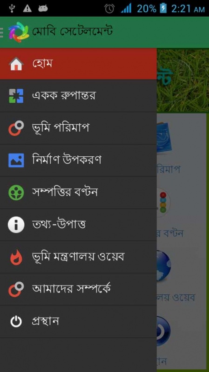Tap the power icon beside প্রস্থান
The width and height of the screenshot is (209, 372).
[x=16, y=322]
